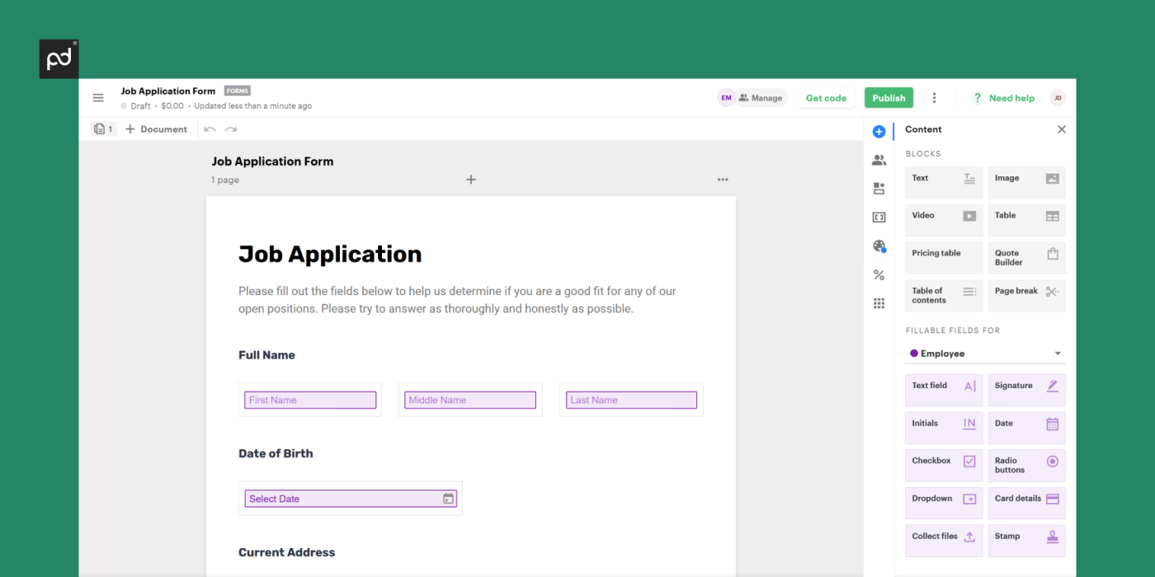Screen dimensions: 1155x577
Task: Open the Apps grid icon in sidebar
Action: 879,303
